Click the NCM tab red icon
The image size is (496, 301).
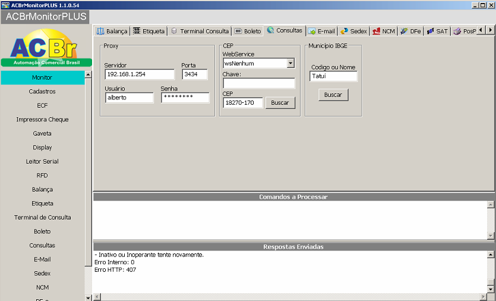tap(376, 31)
